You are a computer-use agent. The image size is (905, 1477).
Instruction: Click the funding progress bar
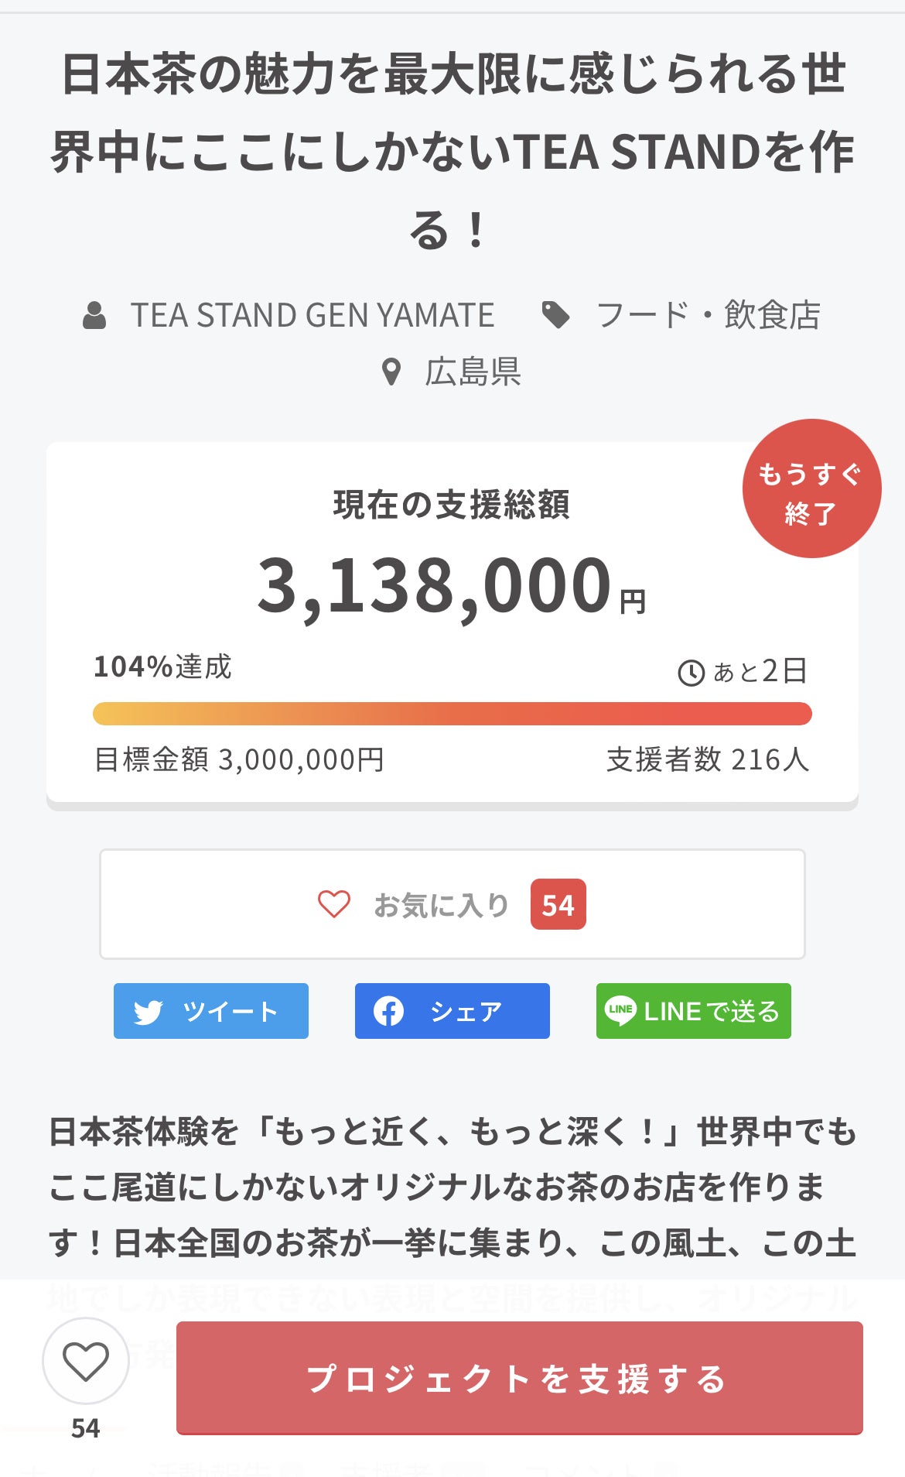(452, 714)
